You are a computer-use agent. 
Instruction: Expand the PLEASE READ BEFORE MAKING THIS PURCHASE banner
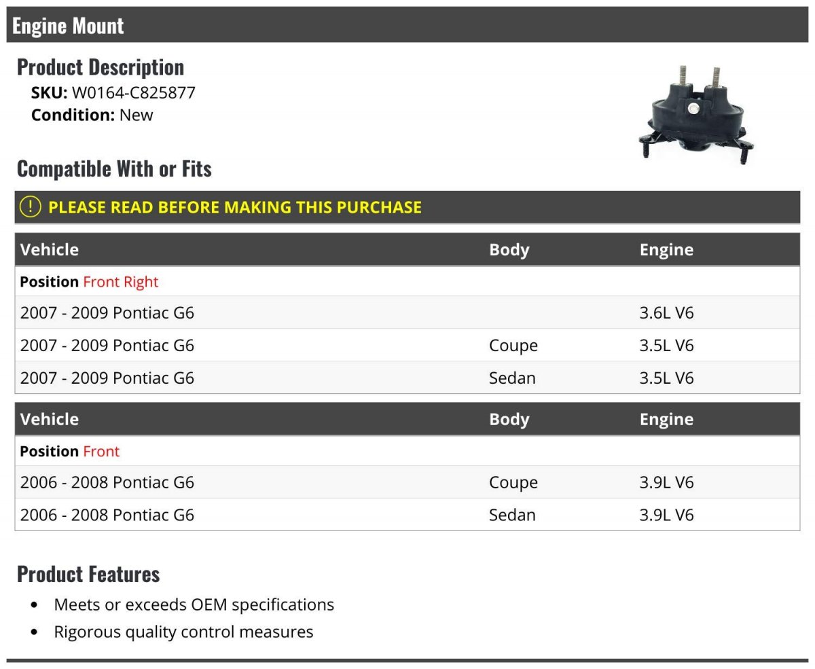pos(407,207)
